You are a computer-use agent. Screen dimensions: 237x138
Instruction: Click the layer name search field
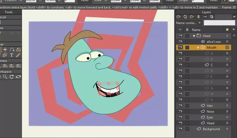[x=220, y=23]
